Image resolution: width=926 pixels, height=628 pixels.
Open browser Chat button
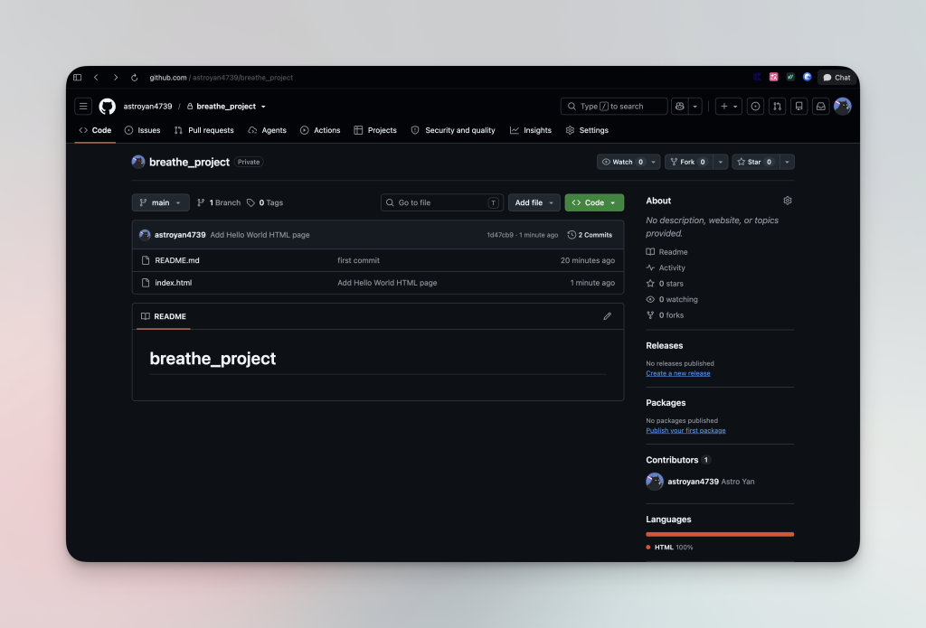(x=836, y=78)
